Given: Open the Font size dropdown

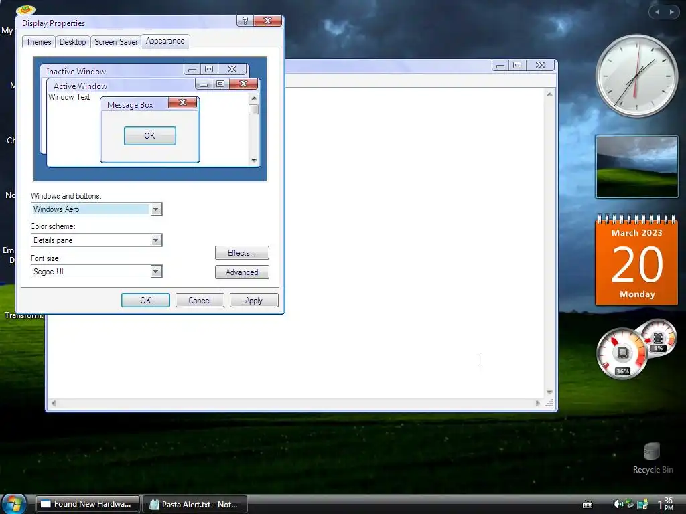Looking at the screenshot, I should pos(156,272).
